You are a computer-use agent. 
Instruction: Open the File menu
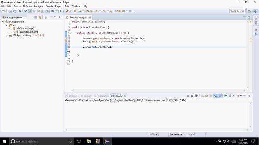3,6
